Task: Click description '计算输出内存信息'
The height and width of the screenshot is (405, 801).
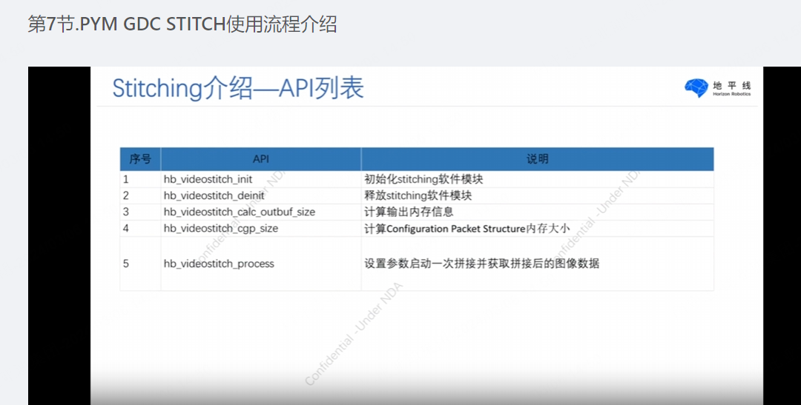Action: point(409,212)
